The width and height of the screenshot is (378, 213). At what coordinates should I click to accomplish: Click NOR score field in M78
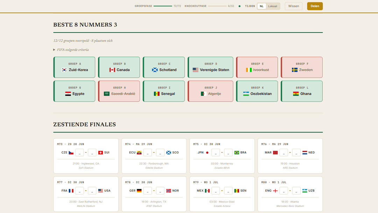pos(160,191)
